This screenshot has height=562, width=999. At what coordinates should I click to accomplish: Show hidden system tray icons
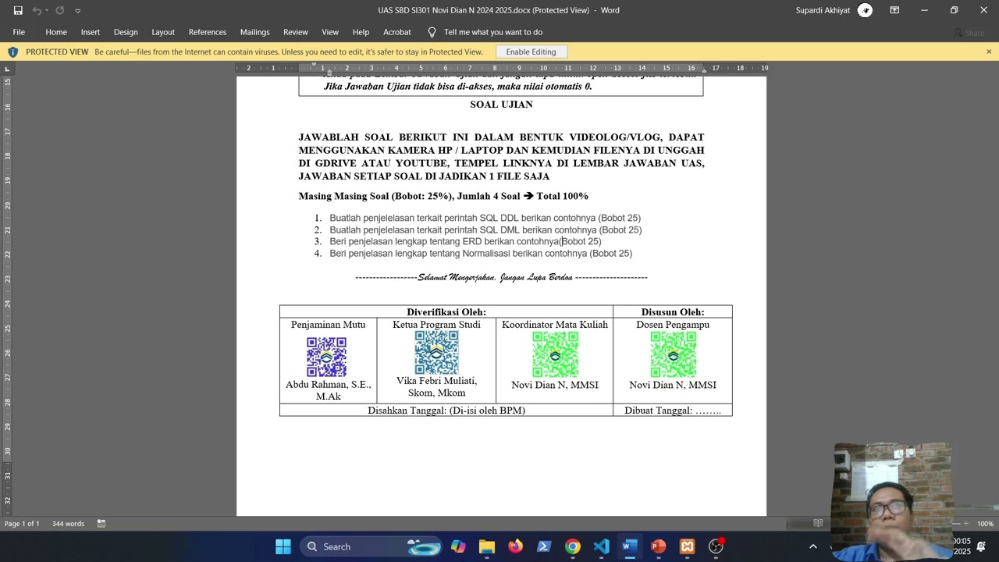coord(812,546)
